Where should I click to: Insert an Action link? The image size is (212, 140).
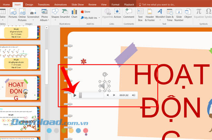tap(117, 14)
